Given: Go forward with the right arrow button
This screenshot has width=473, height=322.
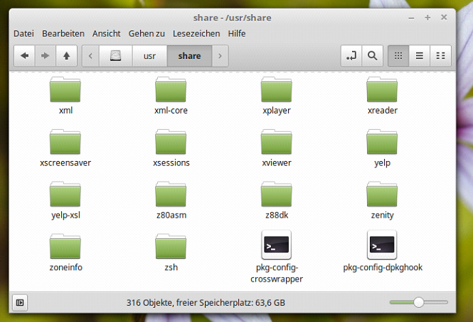Looking at the screenshot, I should tap(46, 56).
